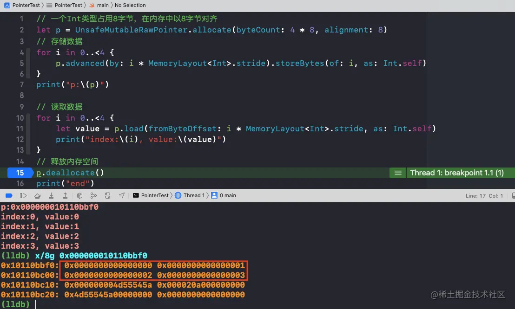Click p.load on line 11
The height and width of the screenshot is (309, 515).
[x=129, y=129]
